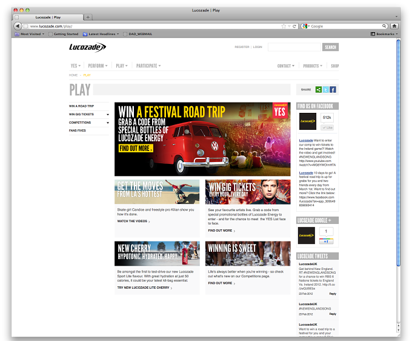Click HOME in the breadcrumb

[73, 75]
